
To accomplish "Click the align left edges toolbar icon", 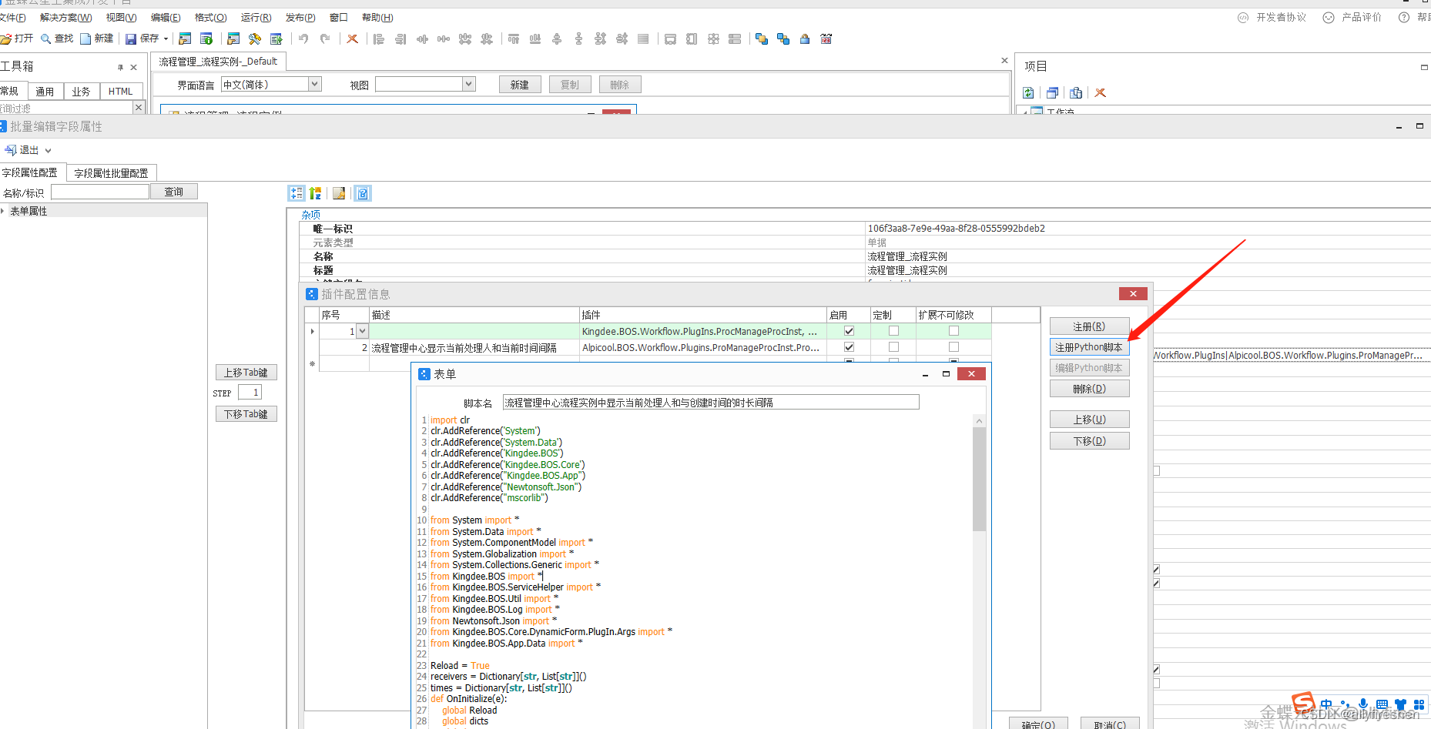I will pos(379,38).
